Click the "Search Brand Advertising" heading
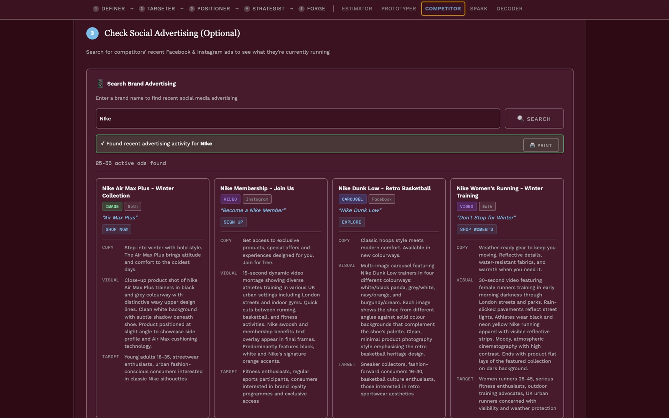Screen dimensions: 669x418 pos(141,84)
